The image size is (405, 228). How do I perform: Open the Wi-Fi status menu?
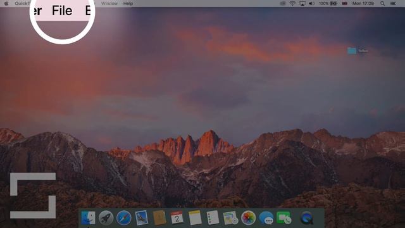click(292, 3)
